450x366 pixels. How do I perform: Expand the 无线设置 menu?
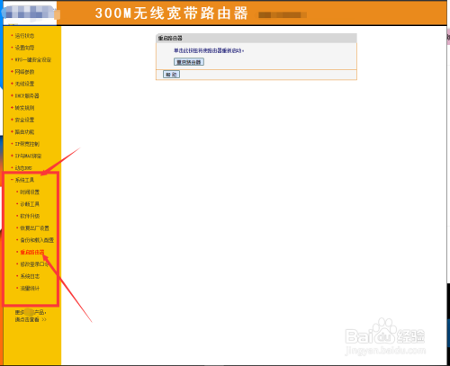[x=24, y=84]
